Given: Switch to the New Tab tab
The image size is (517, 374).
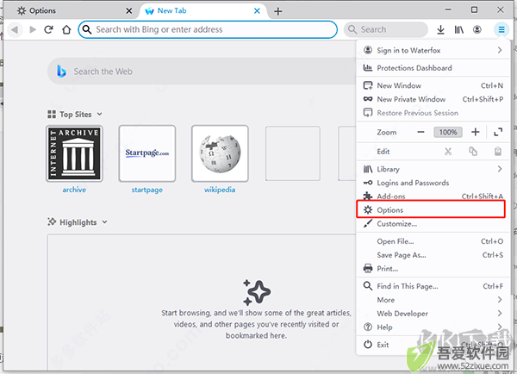Looking at the screenshot, I should click(203, 11).
